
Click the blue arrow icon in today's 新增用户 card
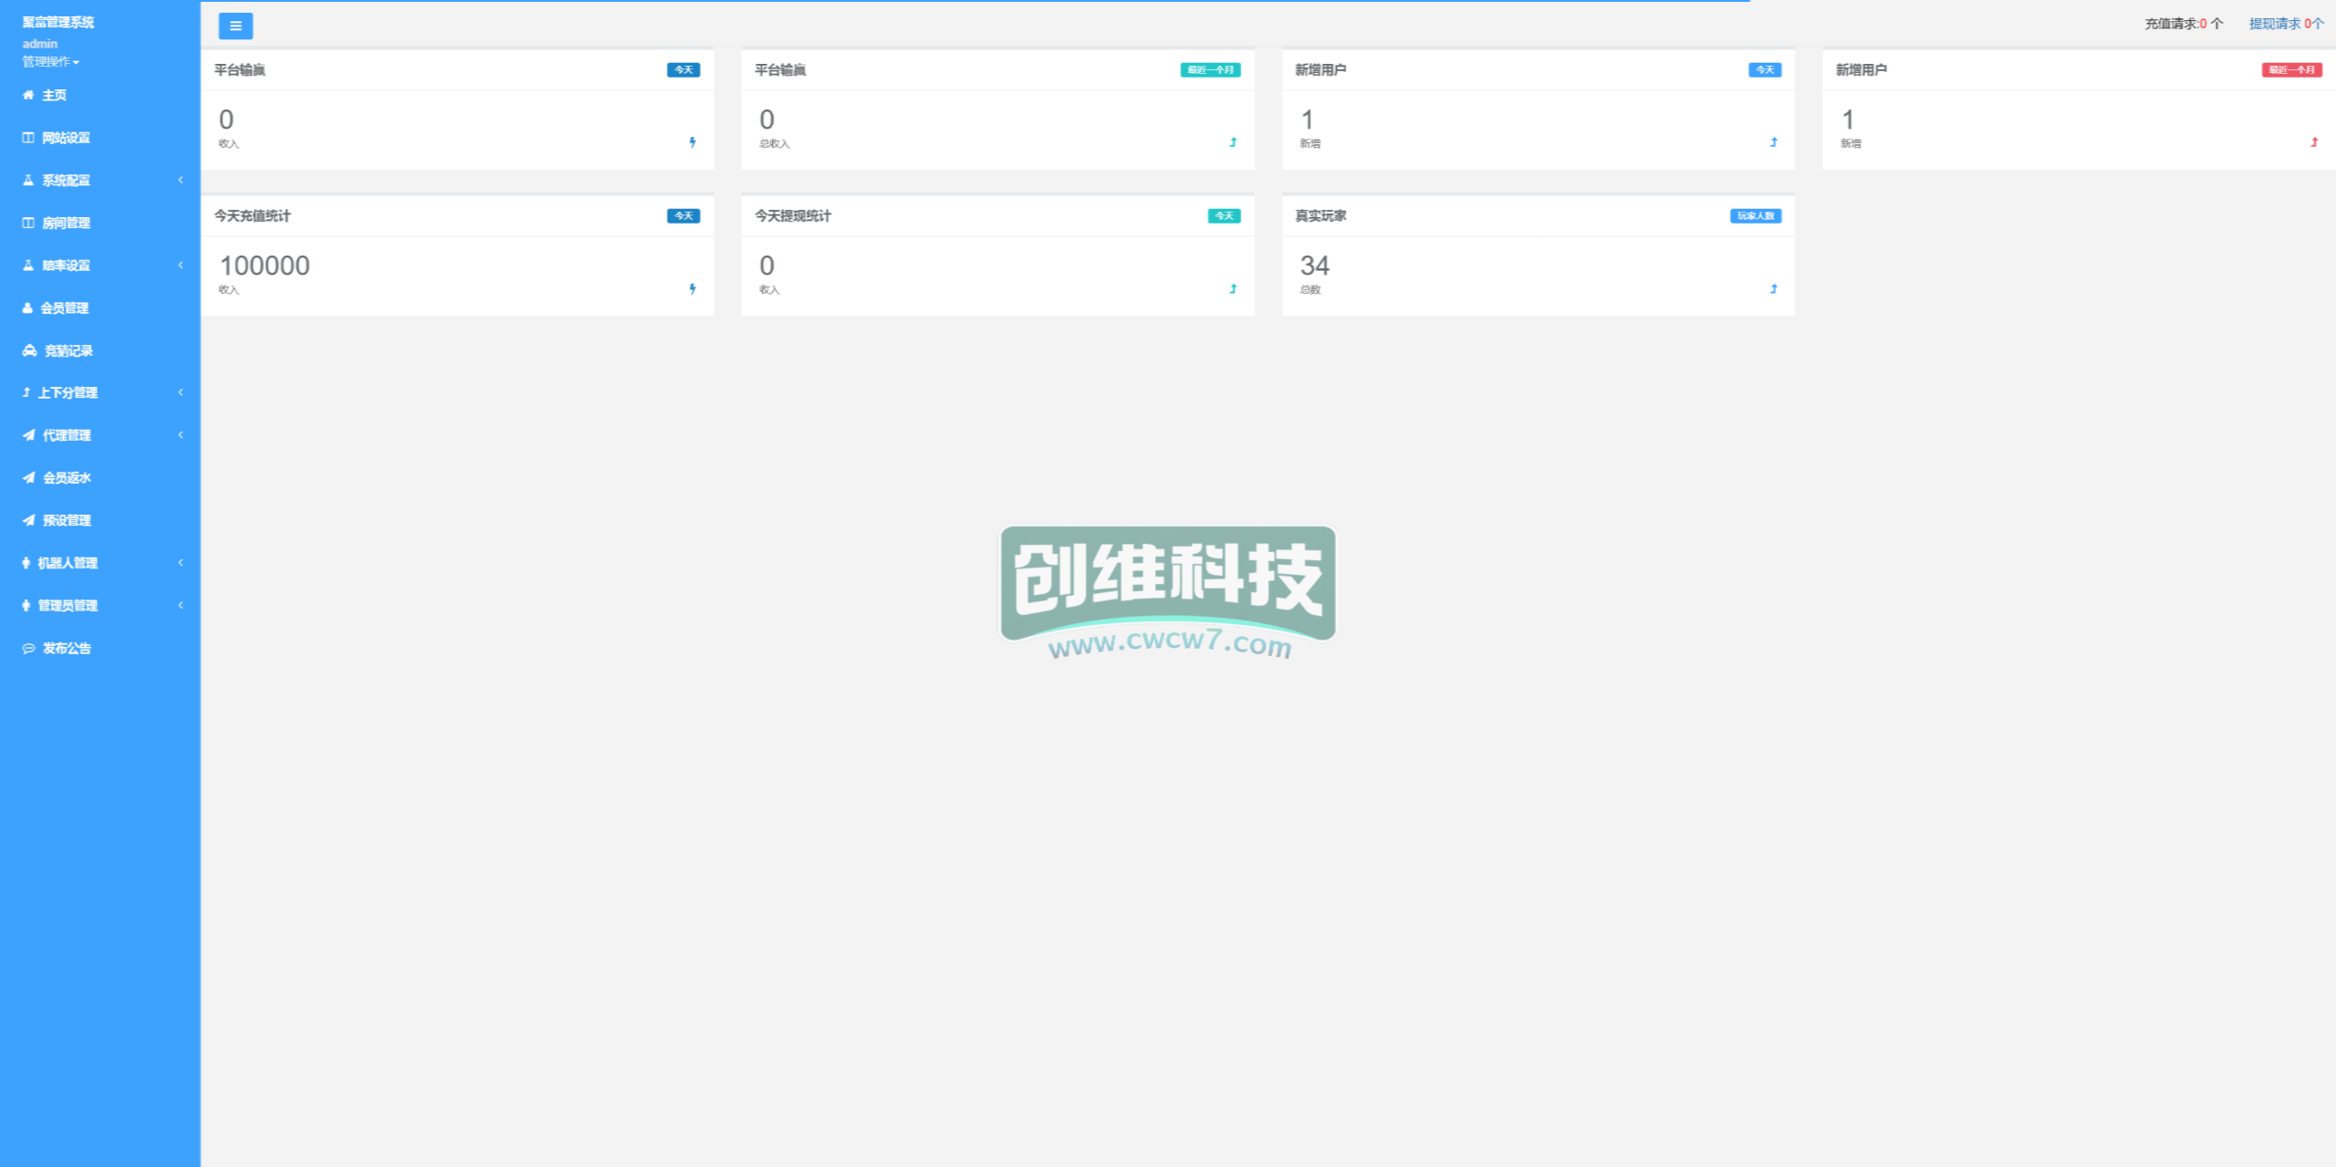(x=1774, y=142)
